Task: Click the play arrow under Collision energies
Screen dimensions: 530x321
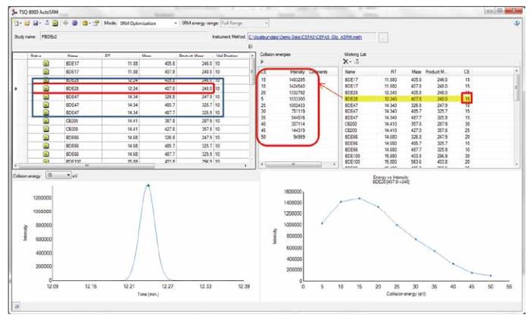Action: 262,62
